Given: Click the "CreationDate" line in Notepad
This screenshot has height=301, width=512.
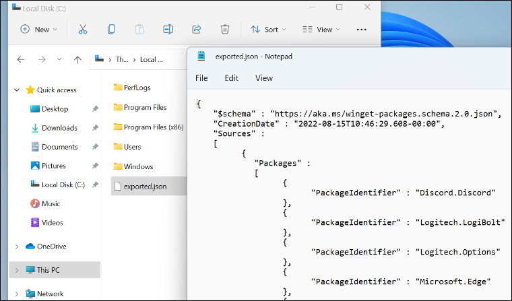Looking at the screenshot, I should point(329,124).
